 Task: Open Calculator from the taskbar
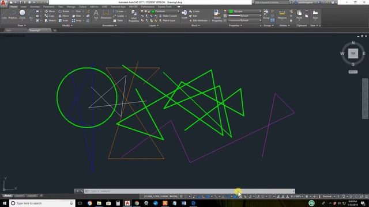(118, 203)
